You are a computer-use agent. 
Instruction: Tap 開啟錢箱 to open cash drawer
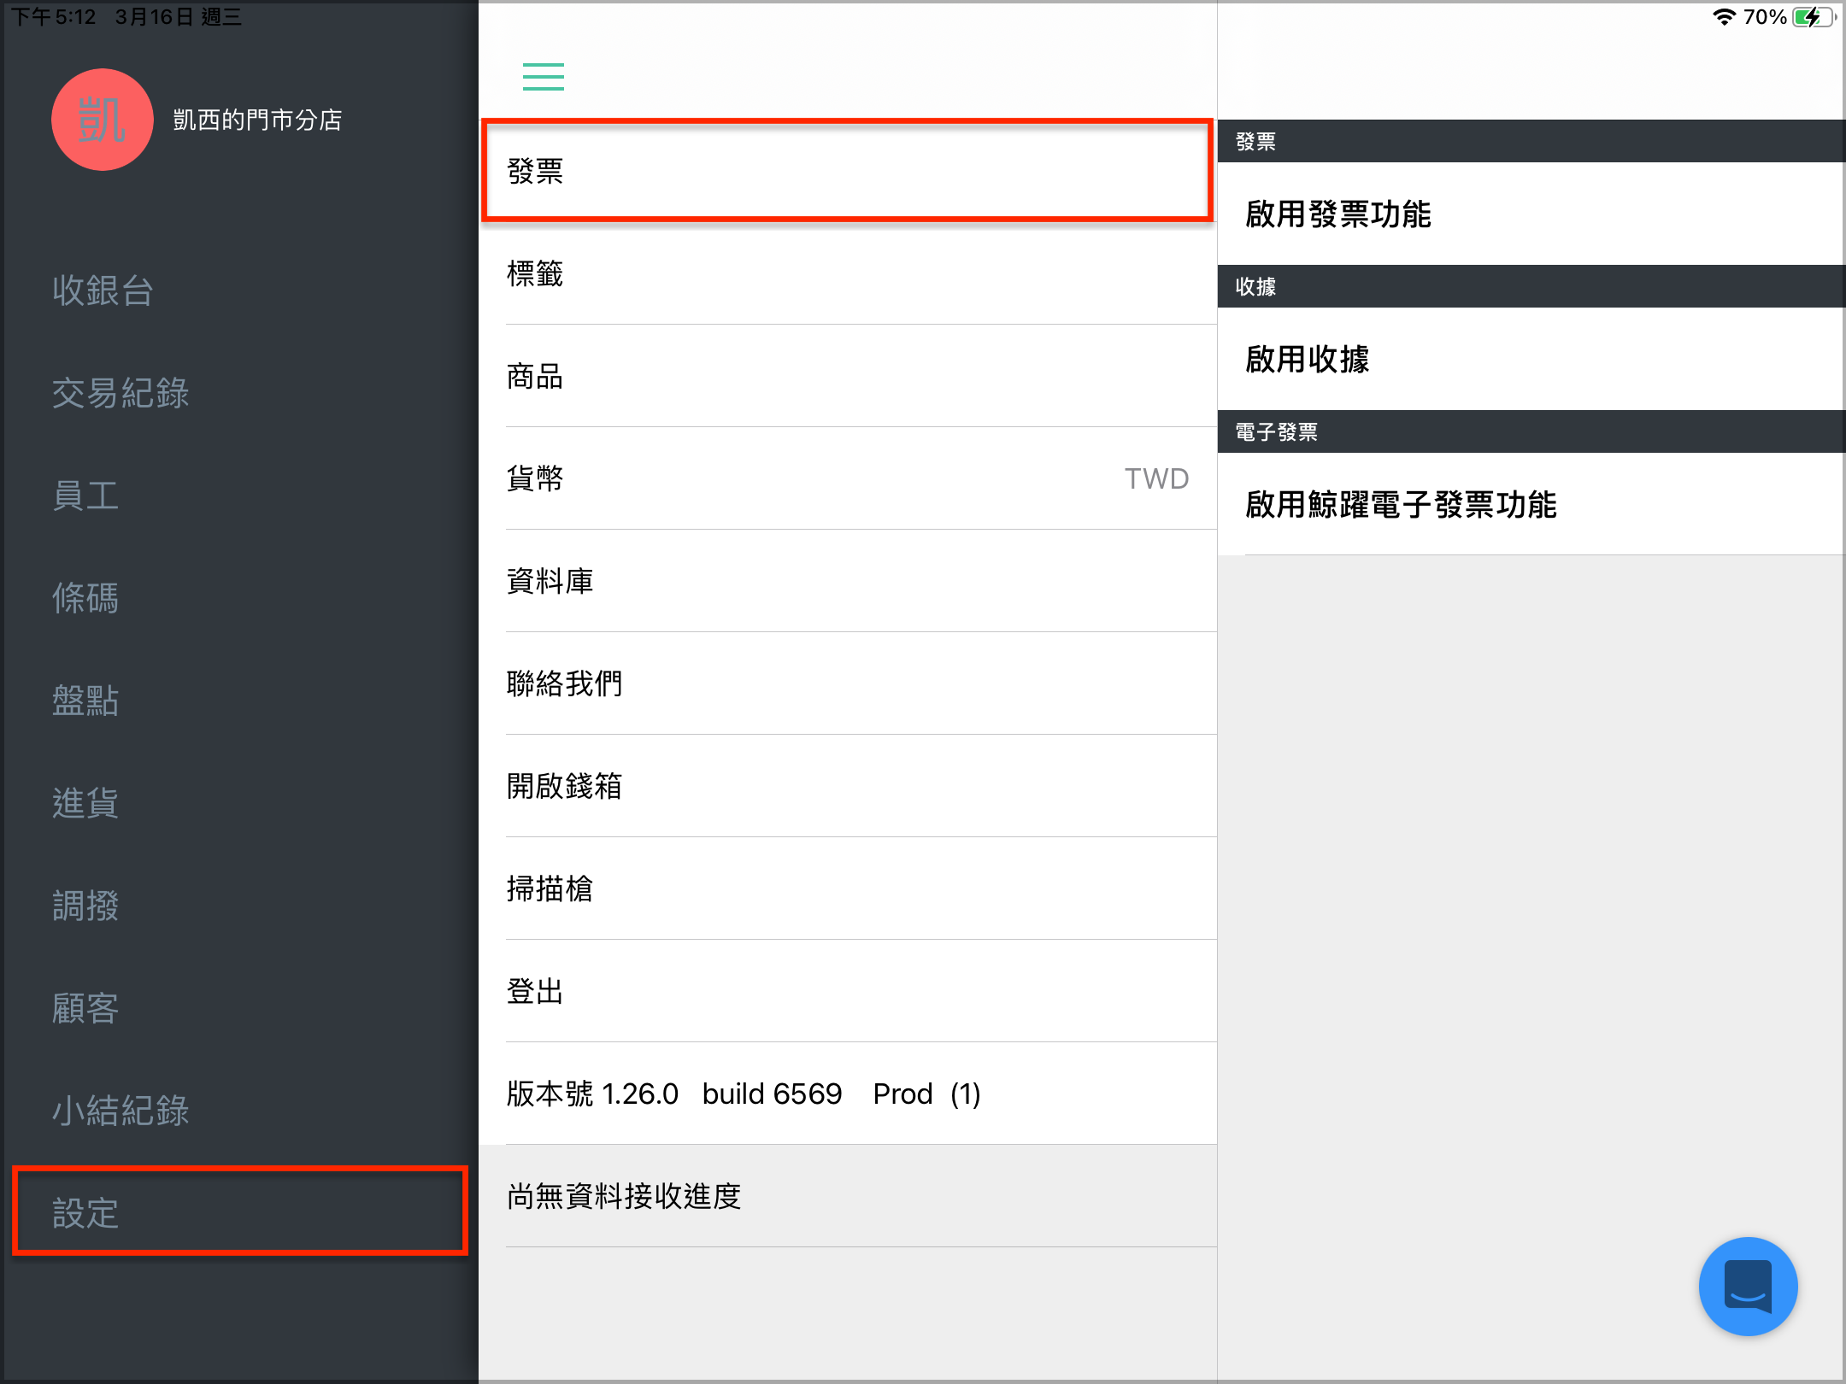pos(848,786)
